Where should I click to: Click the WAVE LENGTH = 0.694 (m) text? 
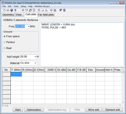(x=58, y=25)
